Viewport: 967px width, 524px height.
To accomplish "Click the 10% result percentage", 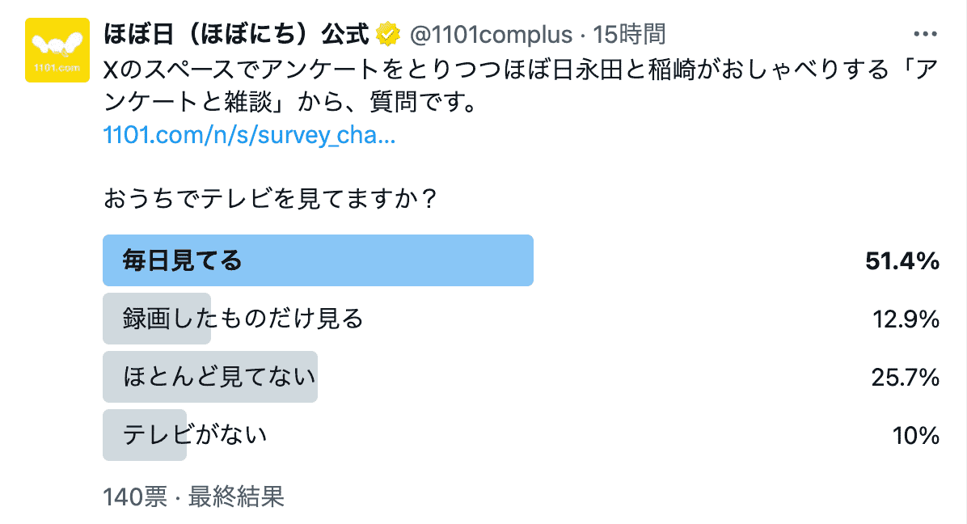I will (916, 436).
